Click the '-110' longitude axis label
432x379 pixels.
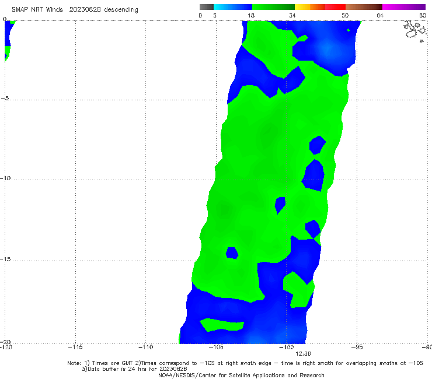tap(145, 347)
